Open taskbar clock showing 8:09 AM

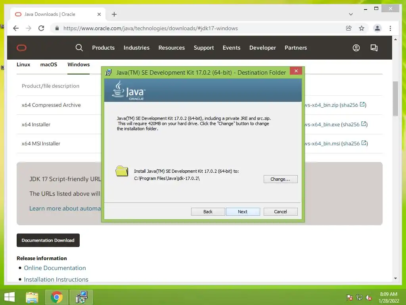tap(389, 297)
